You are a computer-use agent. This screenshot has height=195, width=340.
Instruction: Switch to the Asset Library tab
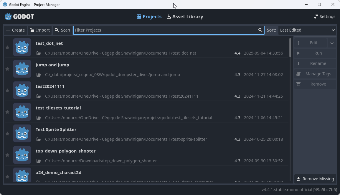pos(185,17)
